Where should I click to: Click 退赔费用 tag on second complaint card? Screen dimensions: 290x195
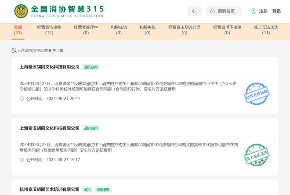tap(91, 128)
